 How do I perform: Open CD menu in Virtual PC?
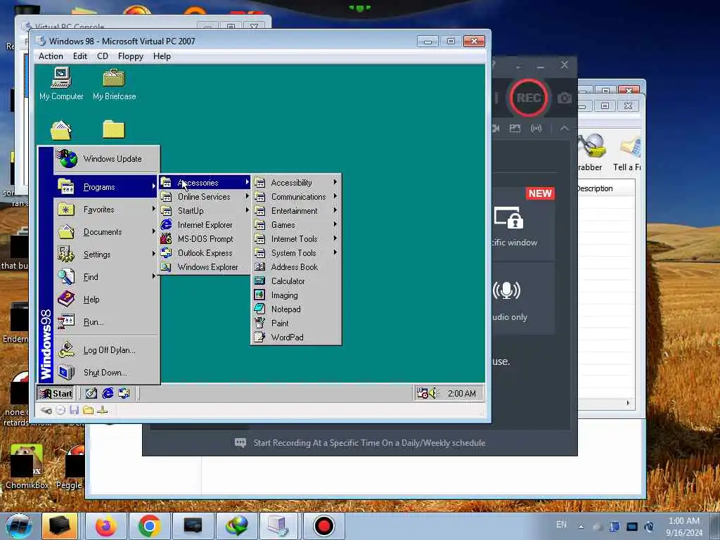click(x=103, y=56)
